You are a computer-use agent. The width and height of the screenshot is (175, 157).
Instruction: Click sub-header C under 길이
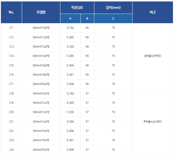click(x=113, y=19)
